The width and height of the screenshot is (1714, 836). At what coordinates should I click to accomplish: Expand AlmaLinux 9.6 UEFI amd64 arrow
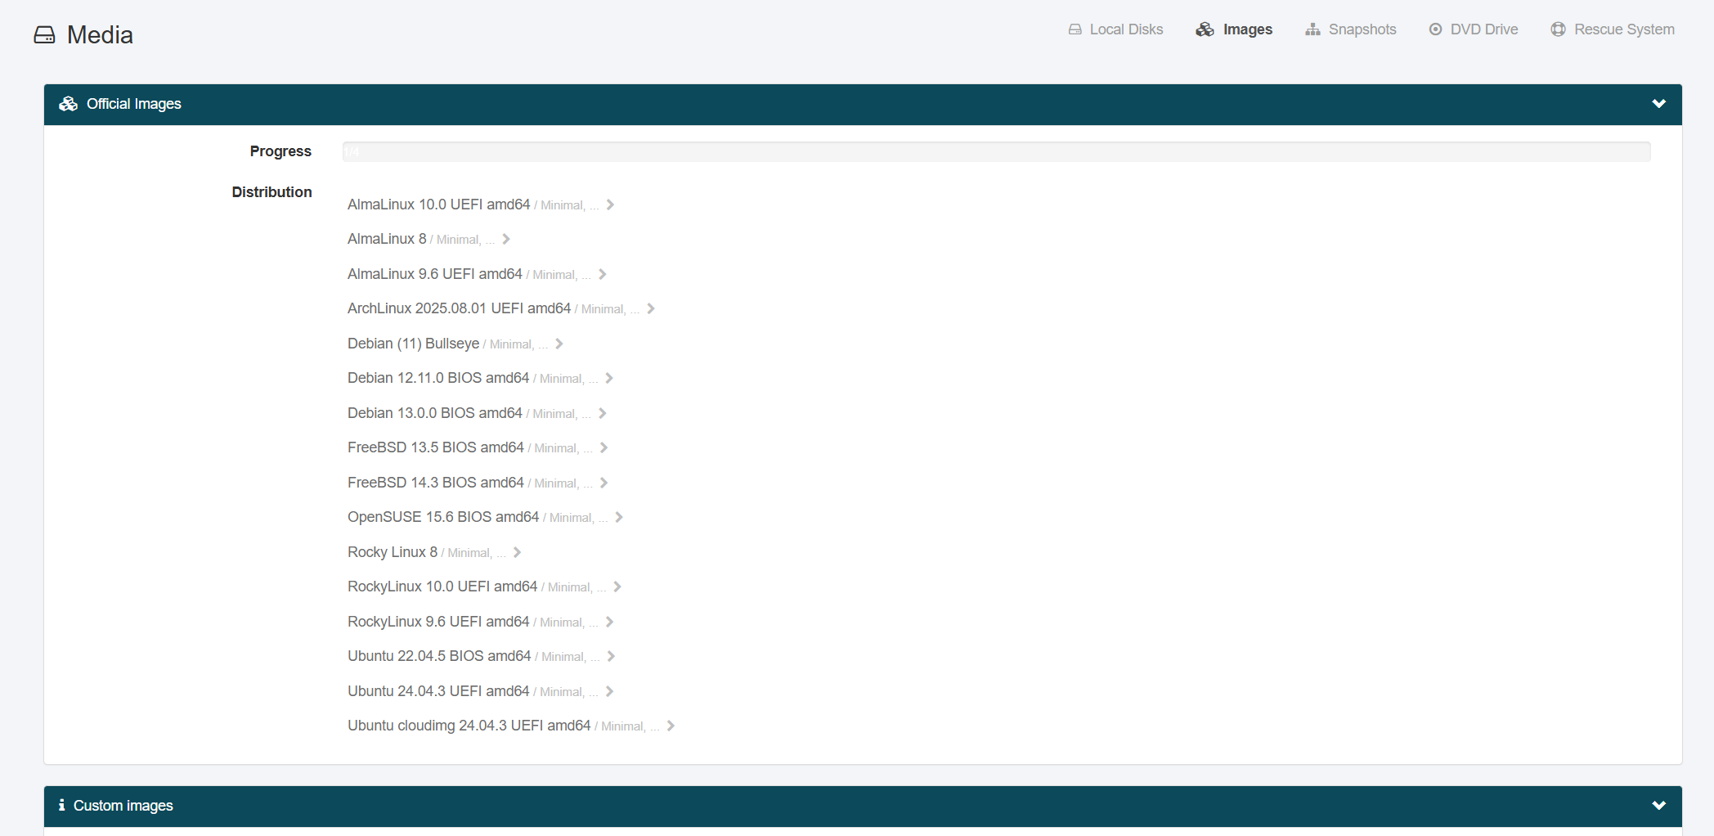[x=603, y=274]
